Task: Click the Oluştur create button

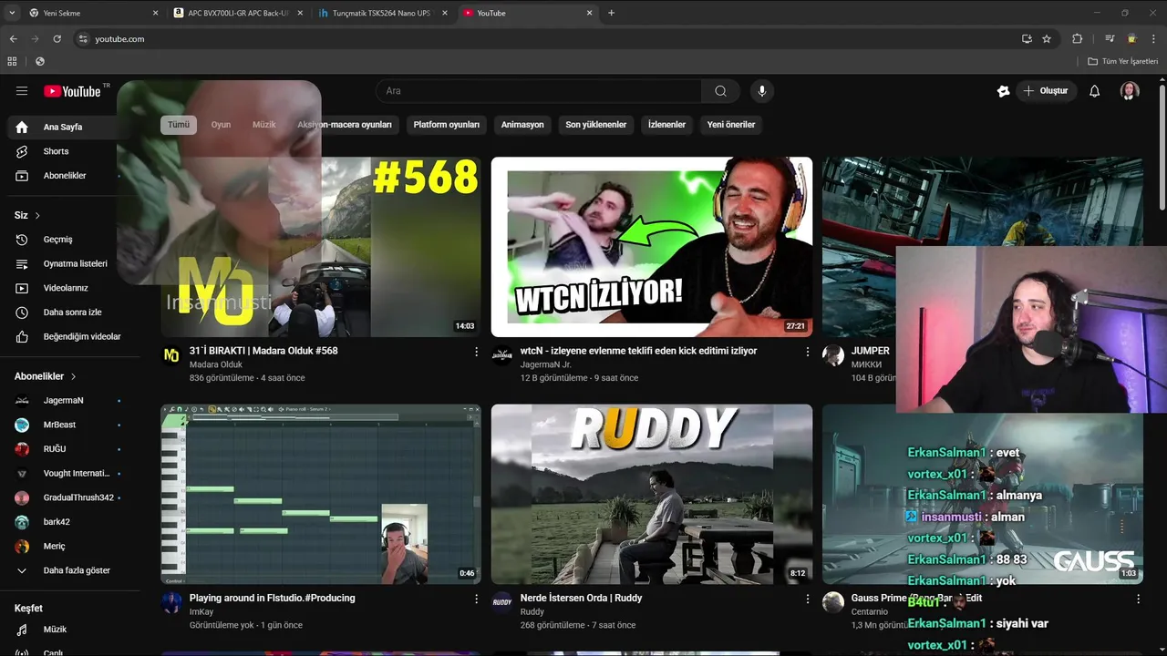Action: 1045,91
